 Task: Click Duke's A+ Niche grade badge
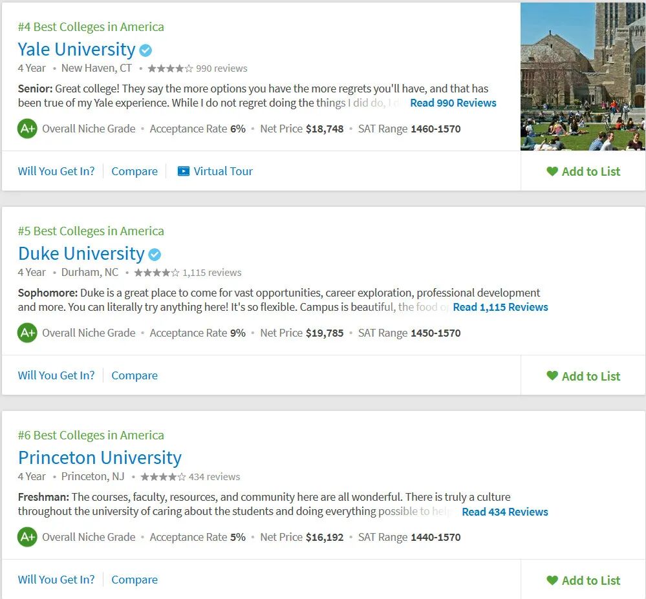(x=27, y=333)
